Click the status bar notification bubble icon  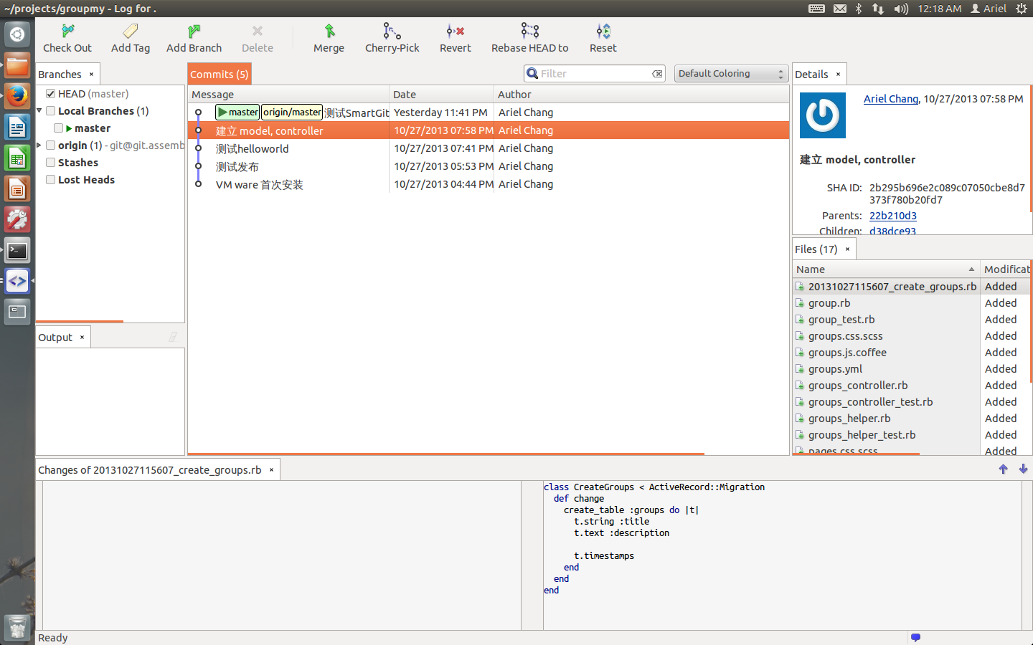click(915, 637)
